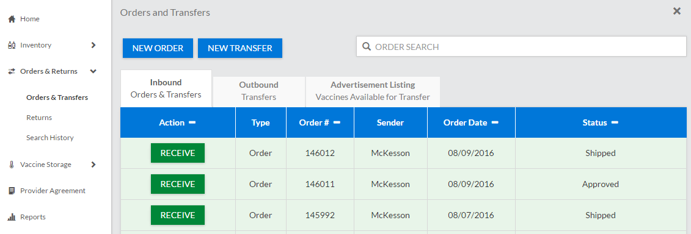Select Returns submenu item
Image resolution: width=691 pixels, height=234 pixels.
pyautogui.click(x=38, y=118)
